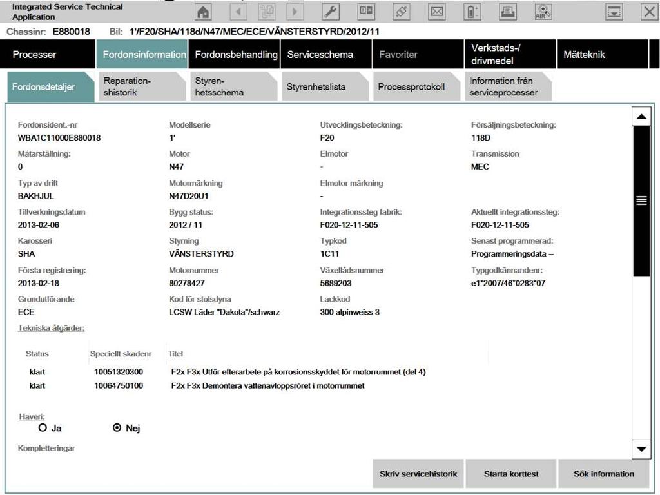
Task: Open the mail envelope icon
Action: (436, 12)
